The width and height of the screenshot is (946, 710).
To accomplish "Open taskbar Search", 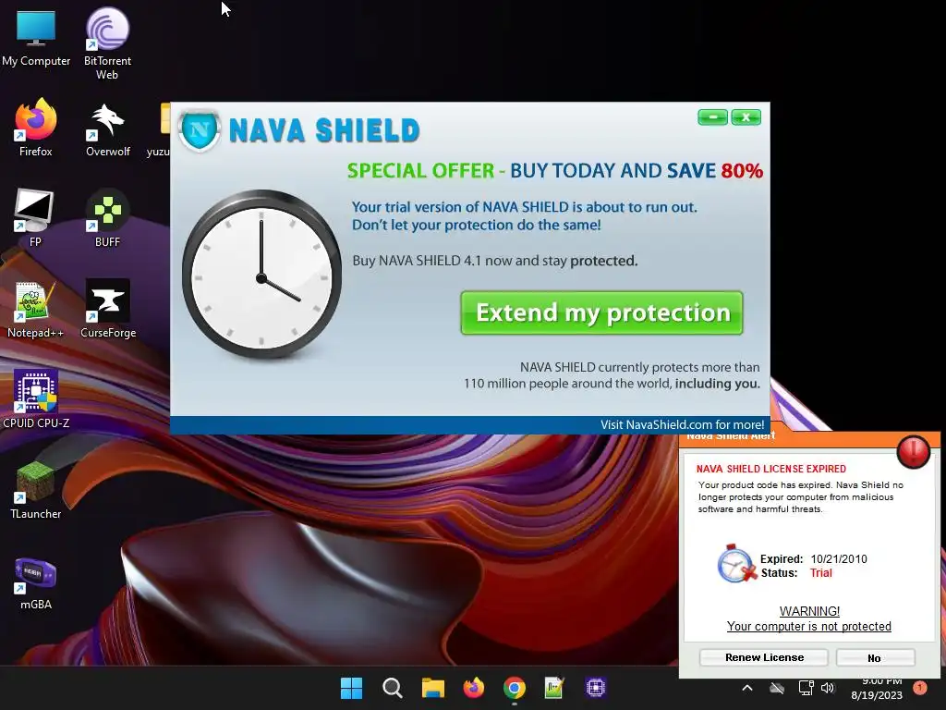I will pos(392,688).
